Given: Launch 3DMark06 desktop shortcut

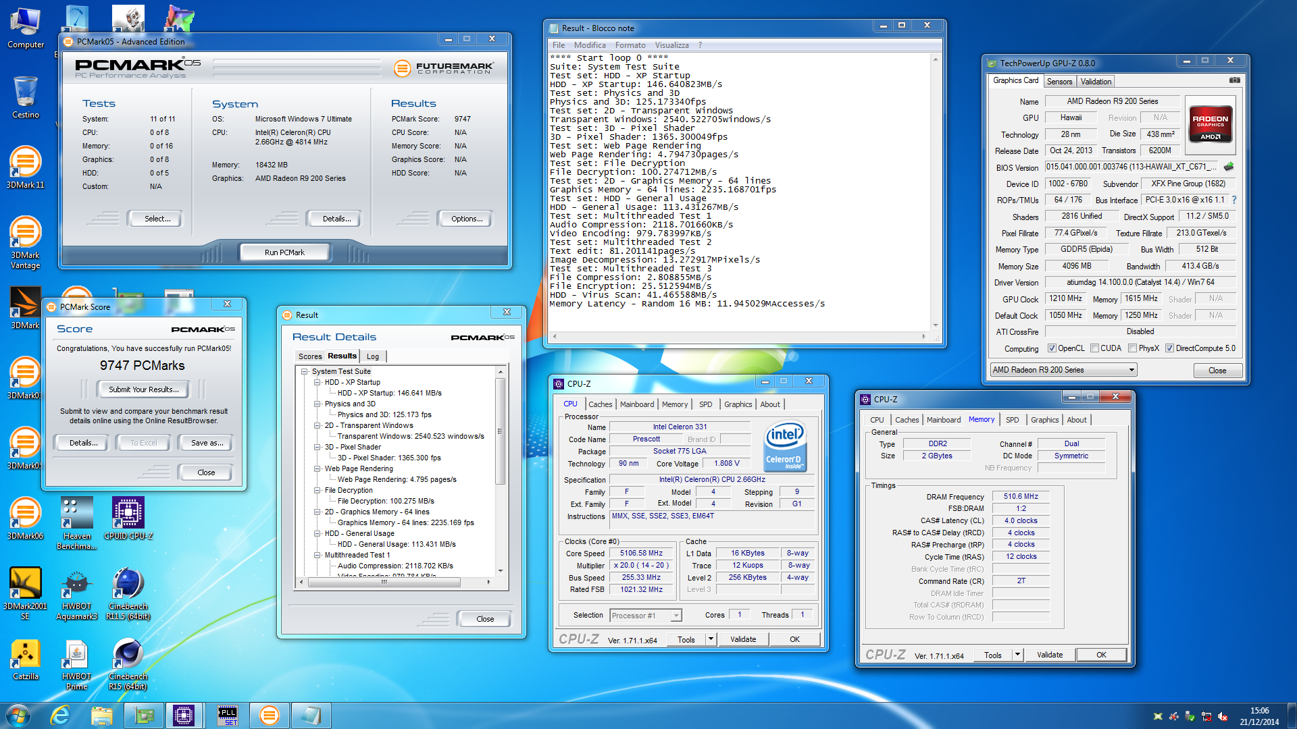Looking at the screenshot, I should pos(25,518).
